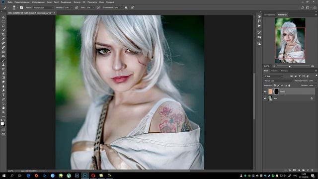The width and height of the screenshot is (318, 179).
Task: Open the Изображение menu
Action: click(38, 2)
